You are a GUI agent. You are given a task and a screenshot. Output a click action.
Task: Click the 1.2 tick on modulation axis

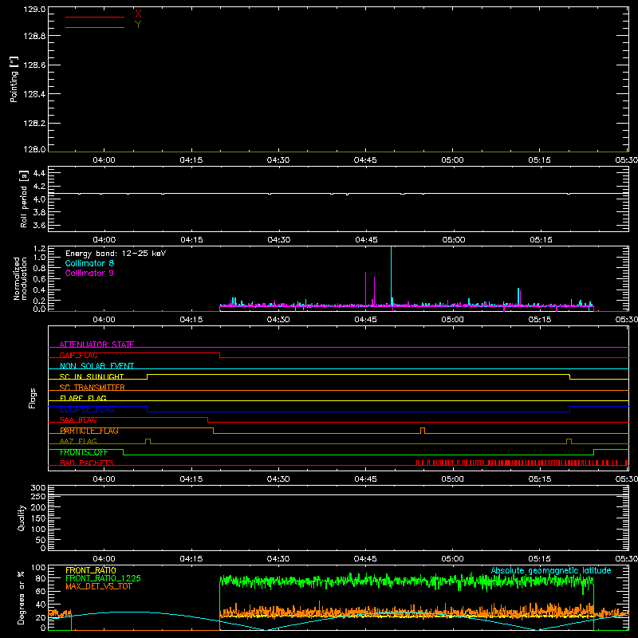[x=39, y=249]
